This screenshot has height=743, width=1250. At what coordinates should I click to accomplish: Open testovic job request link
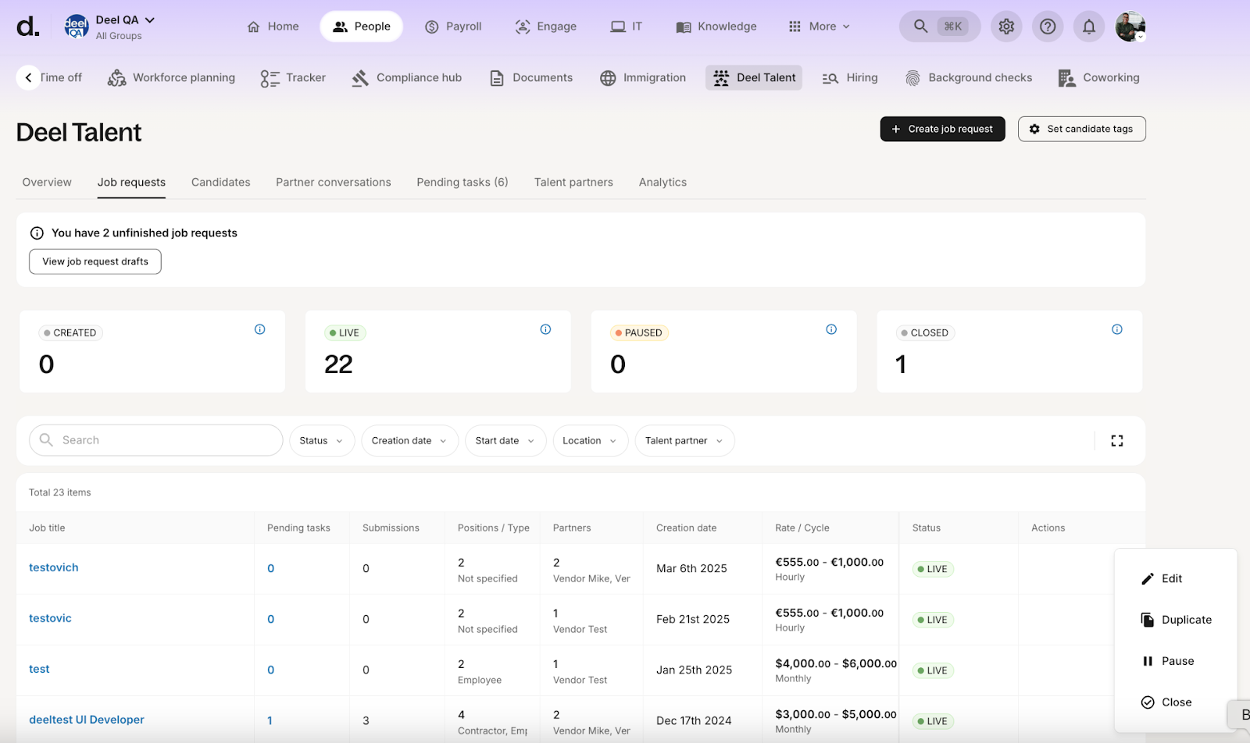pos(50,618)
